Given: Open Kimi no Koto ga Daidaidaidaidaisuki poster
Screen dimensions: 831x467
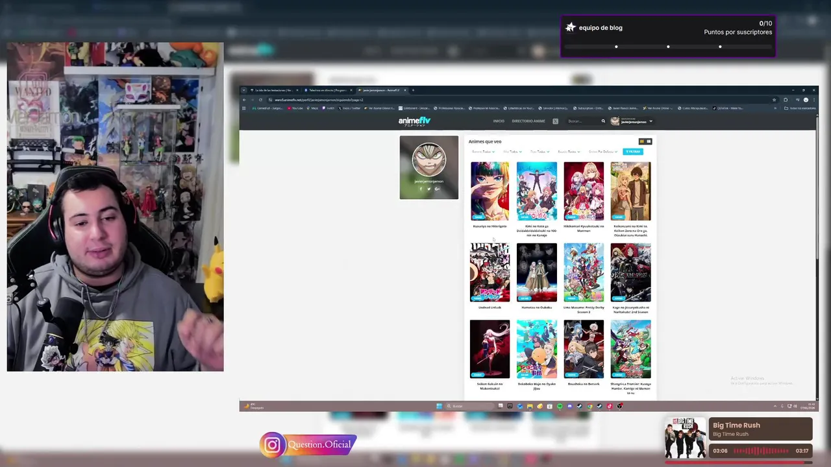Looking at the screenshot, I should 537,191.
